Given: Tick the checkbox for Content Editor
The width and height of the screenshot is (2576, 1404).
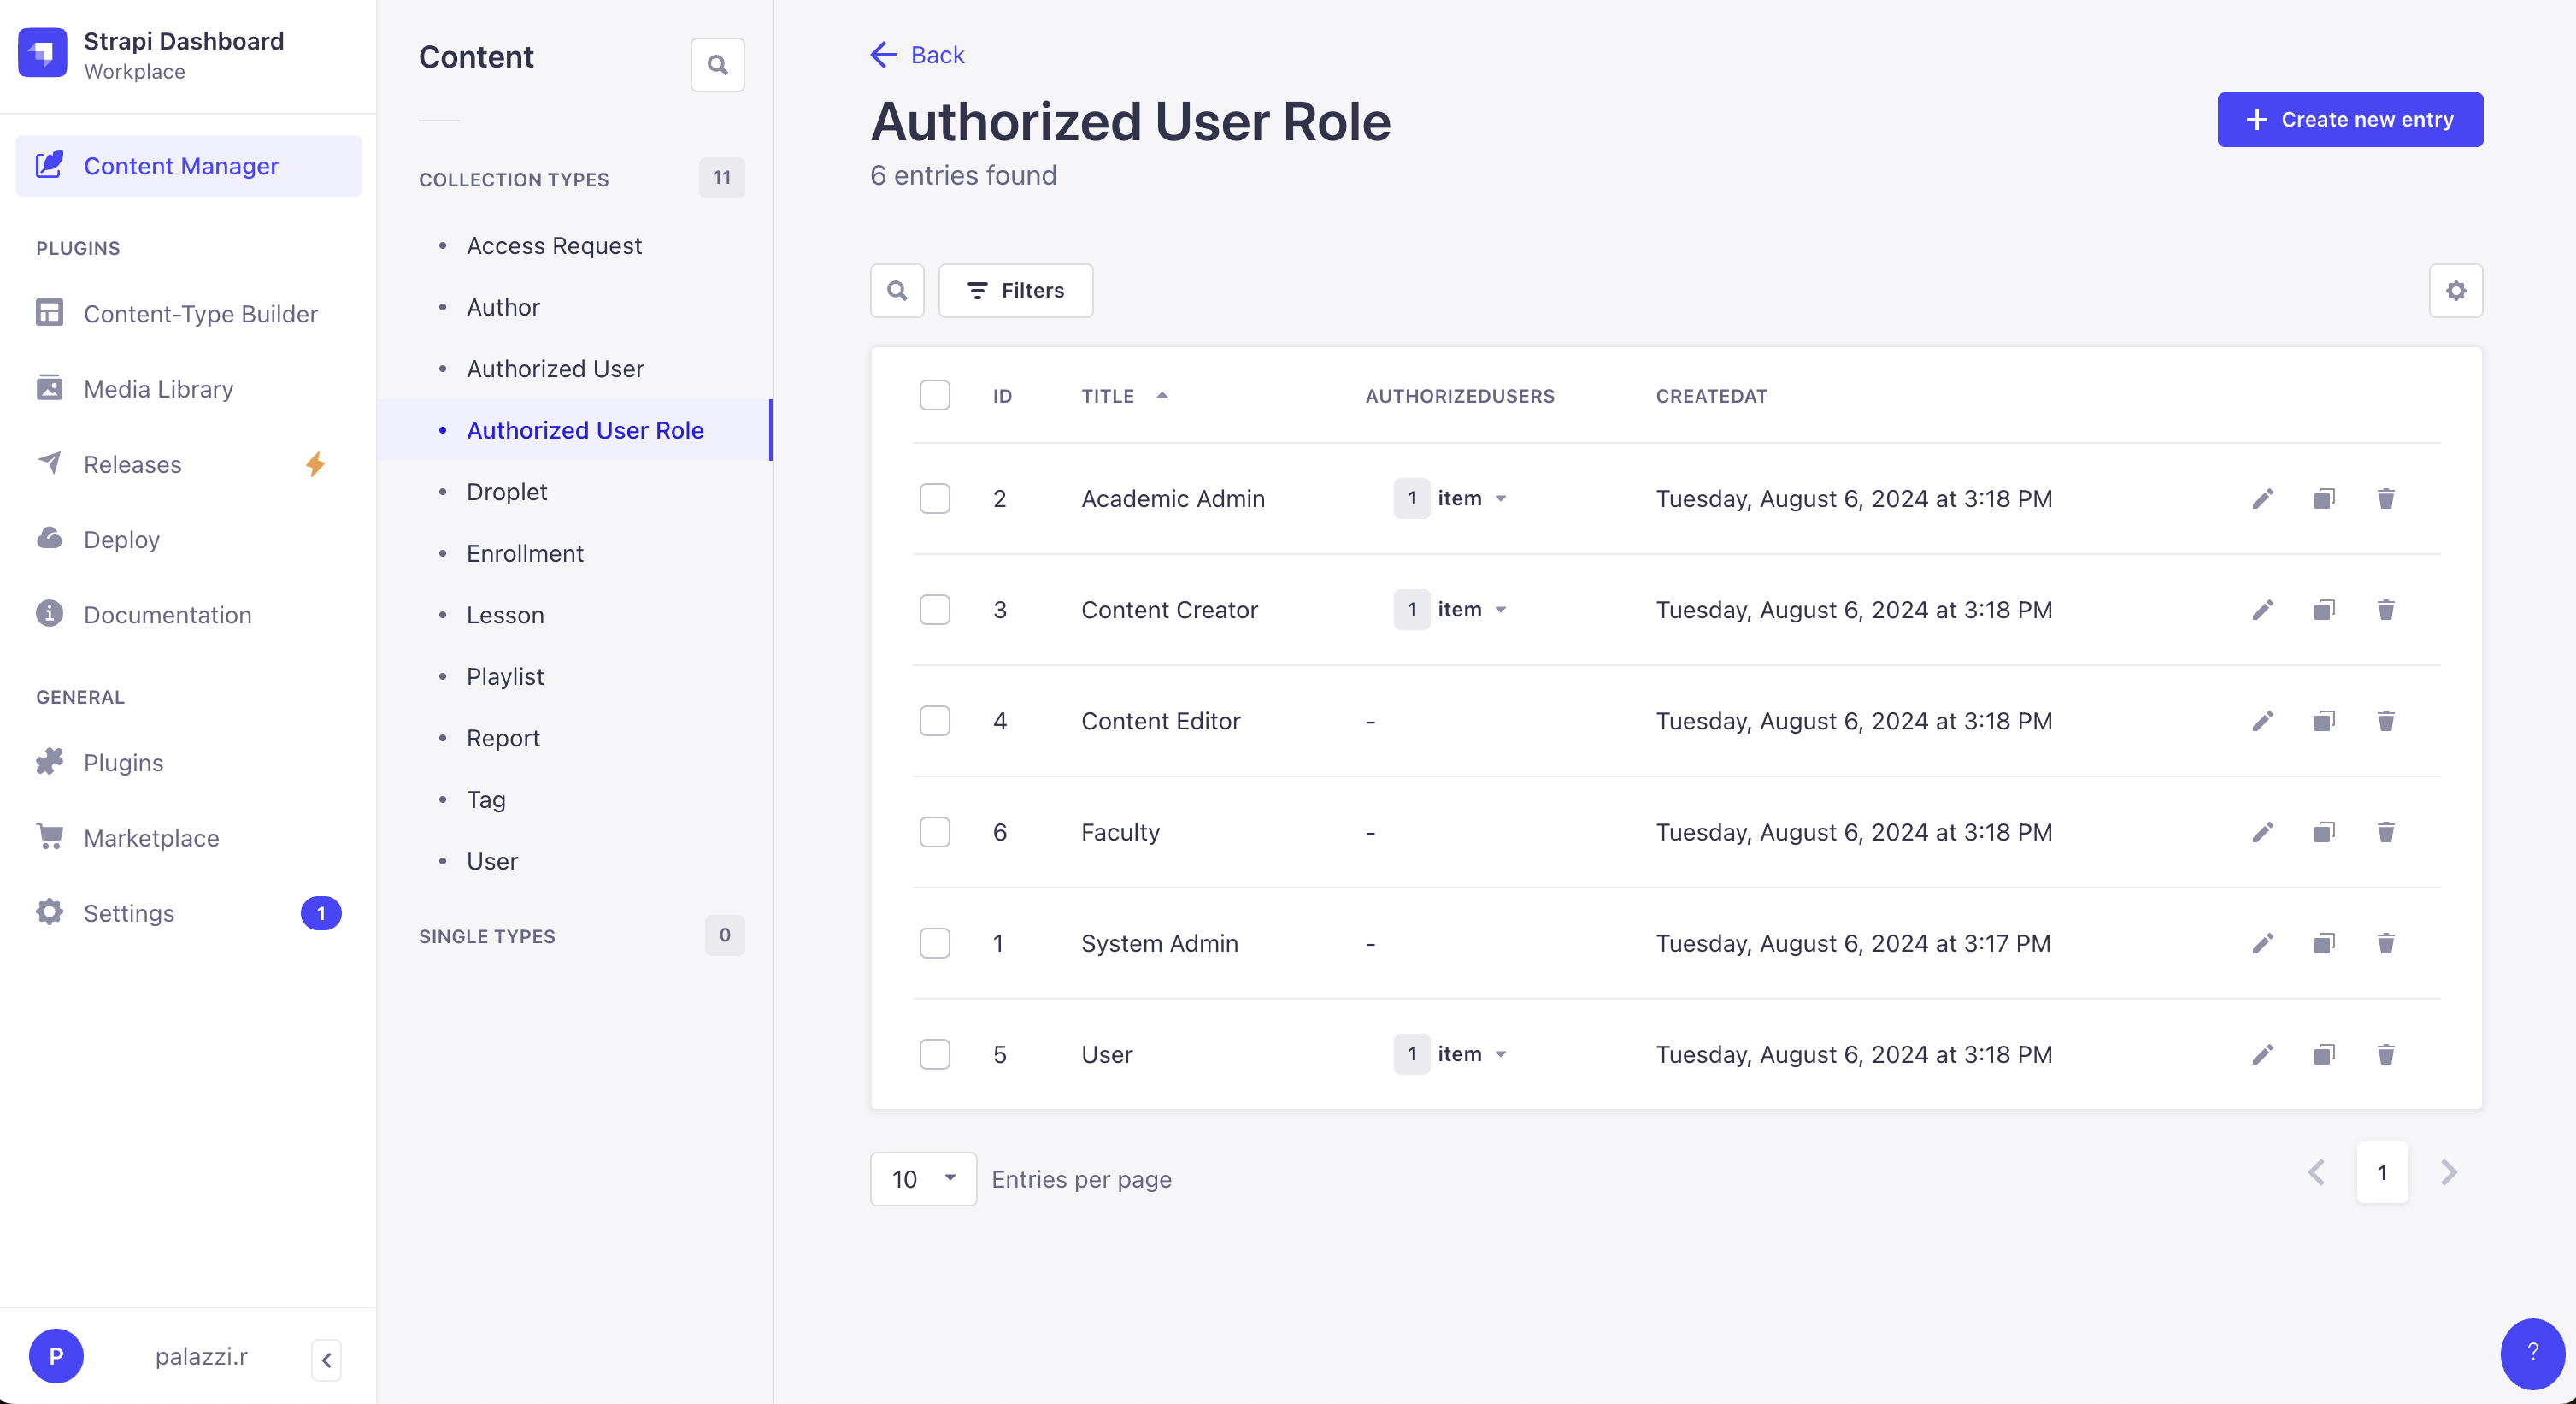Looking at the screenshot, I should point(934,721).
